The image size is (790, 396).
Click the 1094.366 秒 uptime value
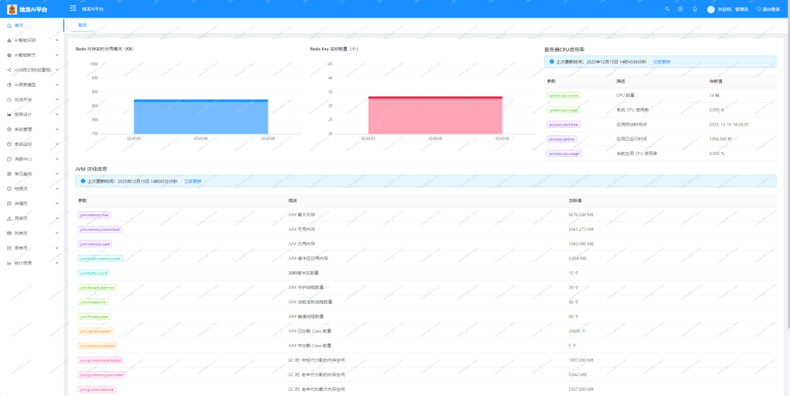tap(721, 139)
